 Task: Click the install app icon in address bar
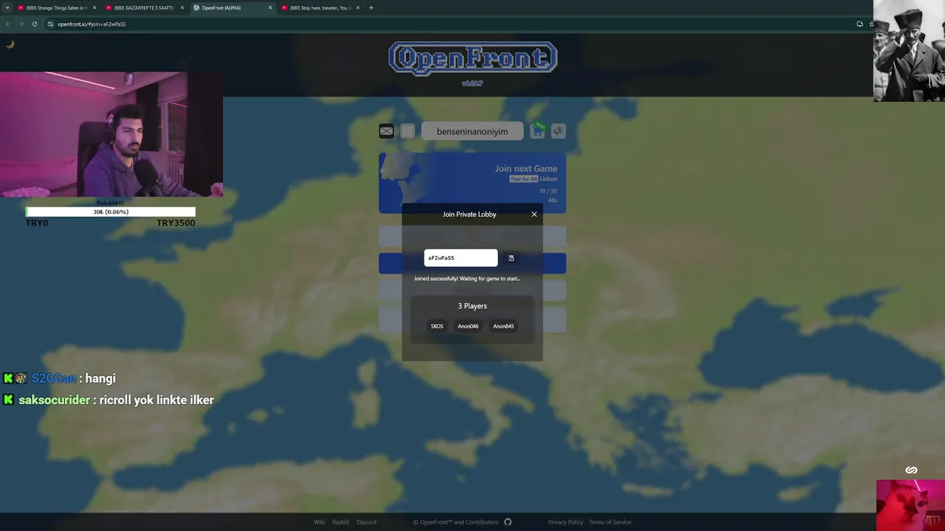(x=859, y=24)
